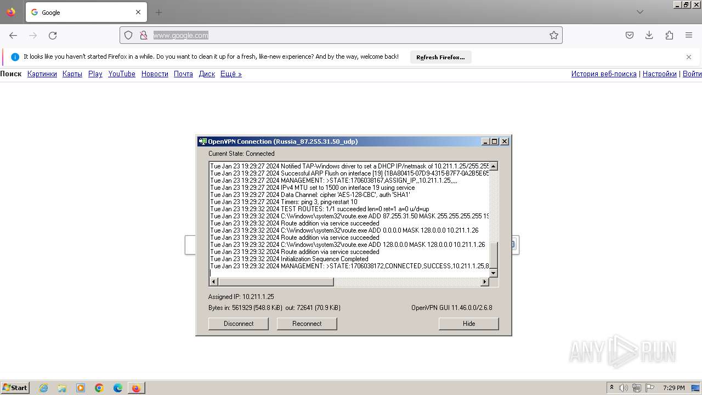Click the OpenVPN title bar icon
Viewport: 702px width, 395px height.
point(202,142)
